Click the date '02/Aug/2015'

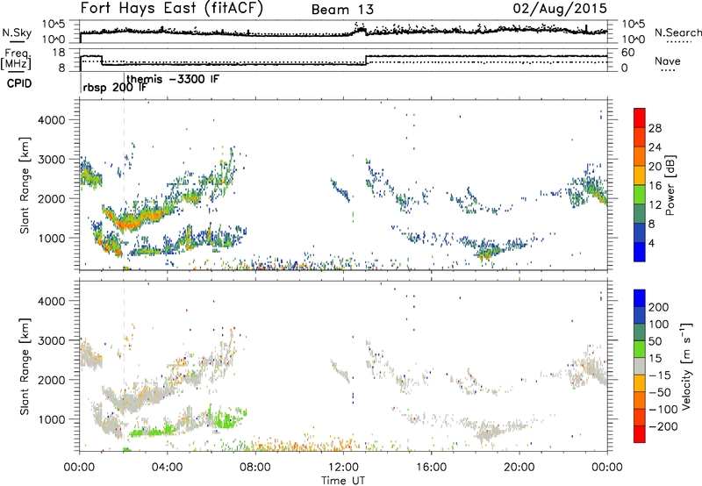point(560,8)
